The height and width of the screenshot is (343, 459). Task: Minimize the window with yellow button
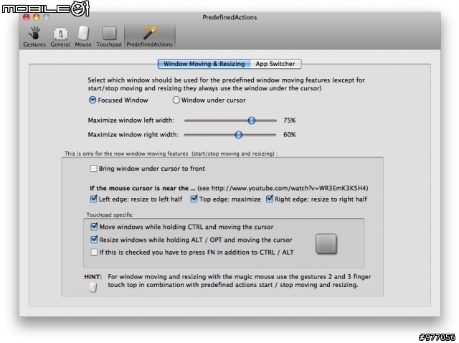pyautogui.click(x=37, y=17)
